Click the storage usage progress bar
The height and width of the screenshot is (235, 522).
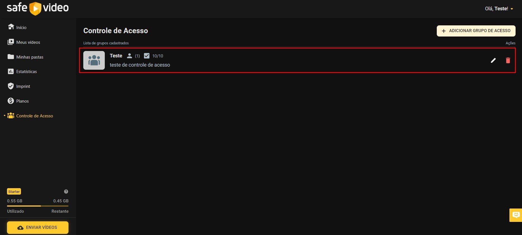coord(38,206)
